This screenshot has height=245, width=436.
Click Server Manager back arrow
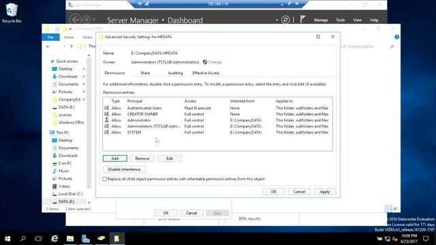(75, 20)
